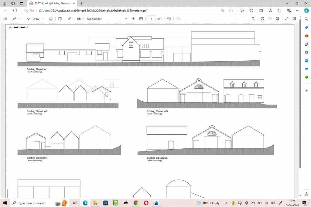Toggle the table of contents sidebar
This screenshot has width=311, height=207.
pyautogui.click(x=5, y=19)
